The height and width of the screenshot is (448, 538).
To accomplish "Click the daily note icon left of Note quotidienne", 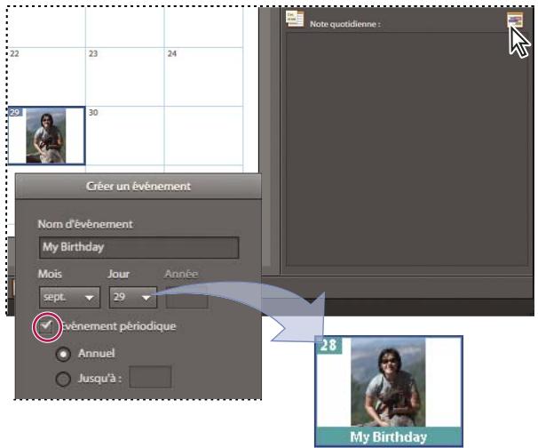I will (x=295, y=19).
